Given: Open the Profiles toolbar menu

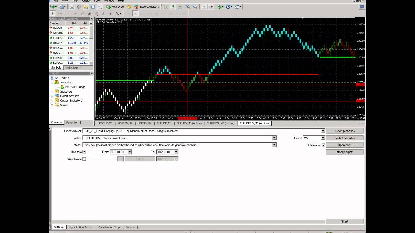Looking at the screenshot, I should (x=62, y=7).
